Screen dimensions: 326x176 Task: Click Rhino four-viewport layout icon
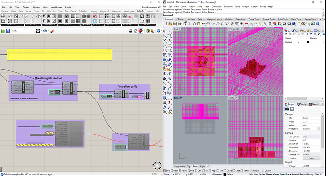click(242, 24)
